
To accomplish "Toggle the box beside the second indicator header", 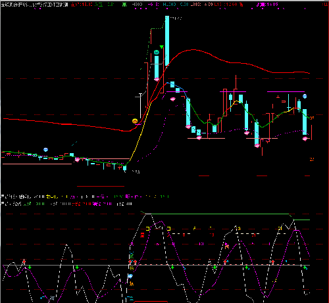I will (3, 203).
